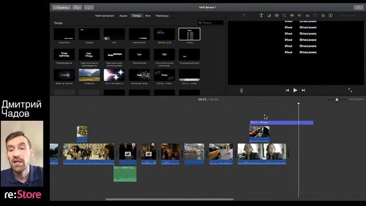Choose the lens flare title style
366x206 pixels.
(64, 75)
